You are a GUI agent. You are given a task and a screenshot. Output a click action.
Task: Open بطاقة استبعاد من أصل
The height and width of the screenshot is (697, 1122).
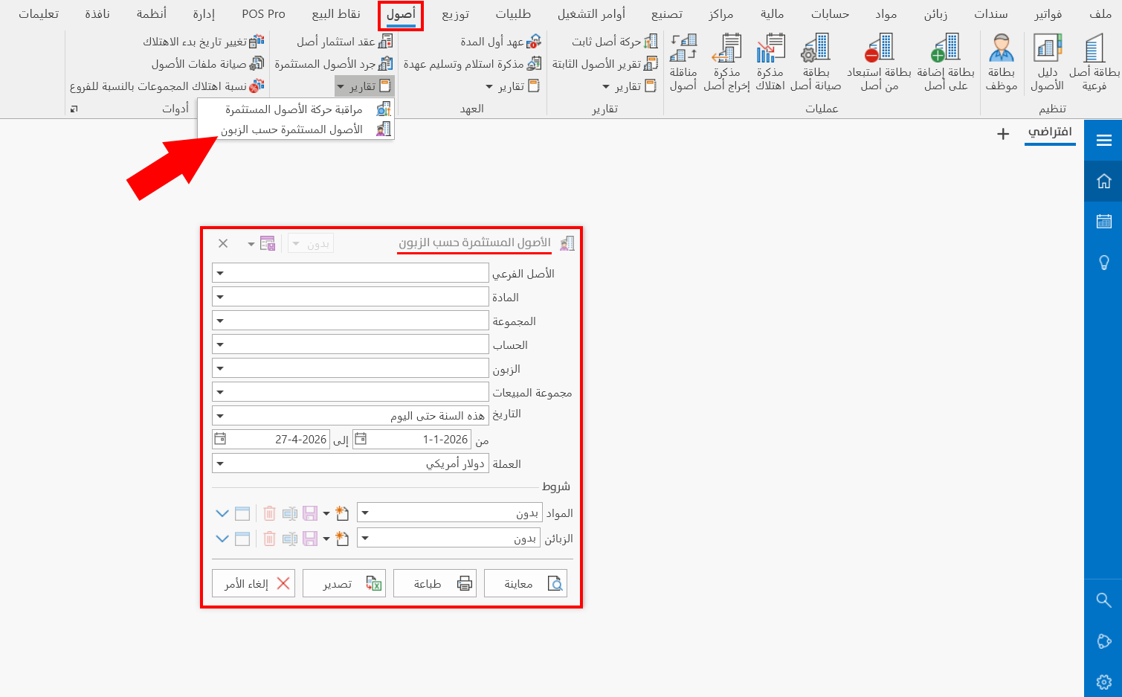[x=880, y=62]
